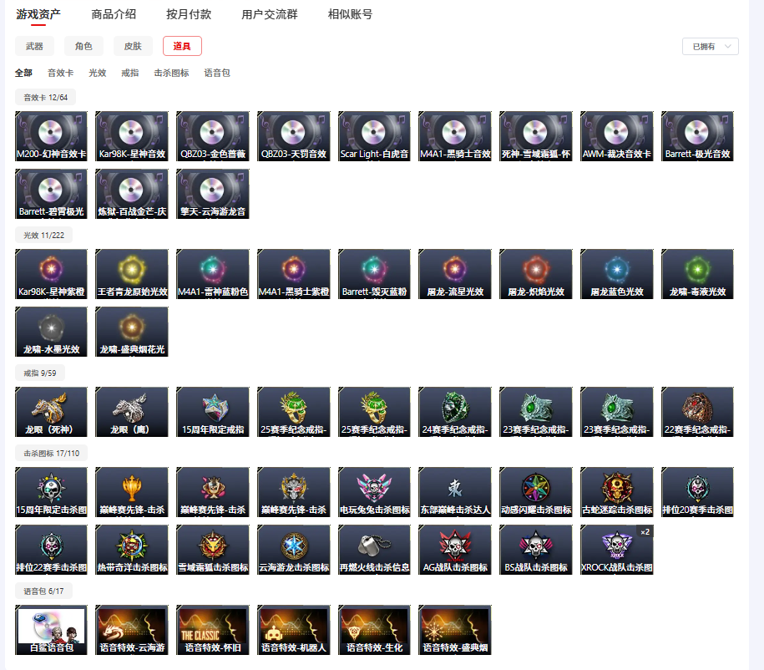
Task: Filter items by 语音包
Action: 217,74
